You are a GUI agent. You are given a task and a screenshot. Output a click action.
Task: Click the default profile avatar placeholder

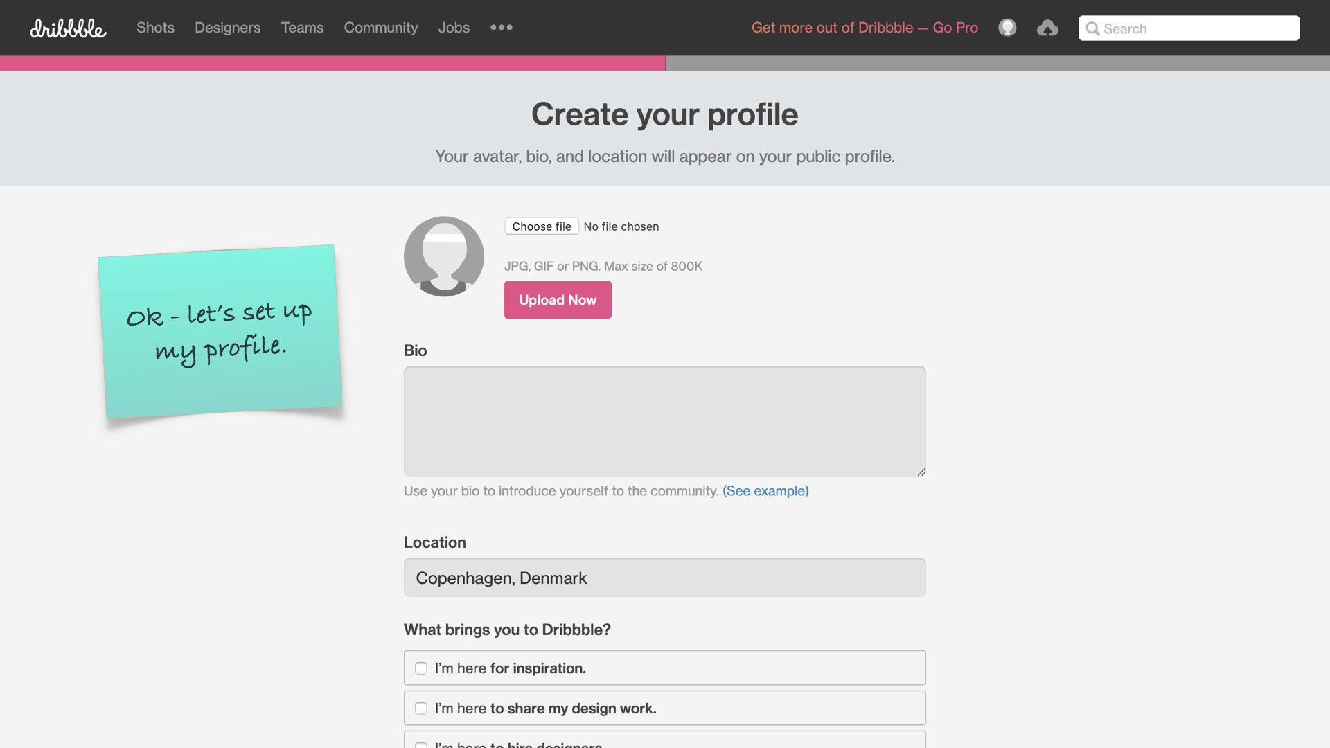pos(444,256)
